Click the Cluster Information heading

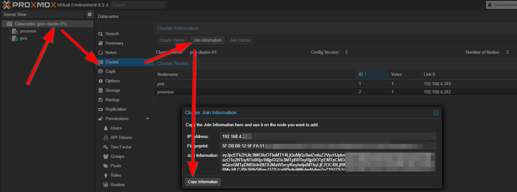pos(178,28)
